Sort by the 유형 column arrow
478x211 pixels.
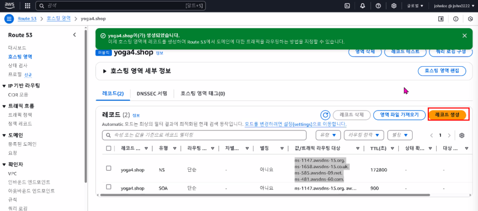[x=175, y=148]
